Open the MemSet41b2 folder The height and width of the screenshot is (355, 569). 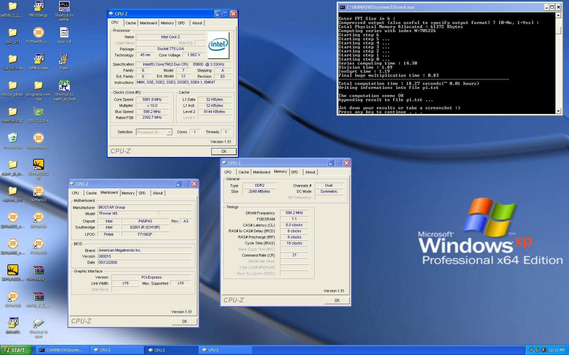[13, 112]
